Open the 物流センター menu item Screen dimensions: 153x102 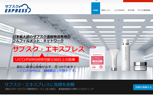106,10
